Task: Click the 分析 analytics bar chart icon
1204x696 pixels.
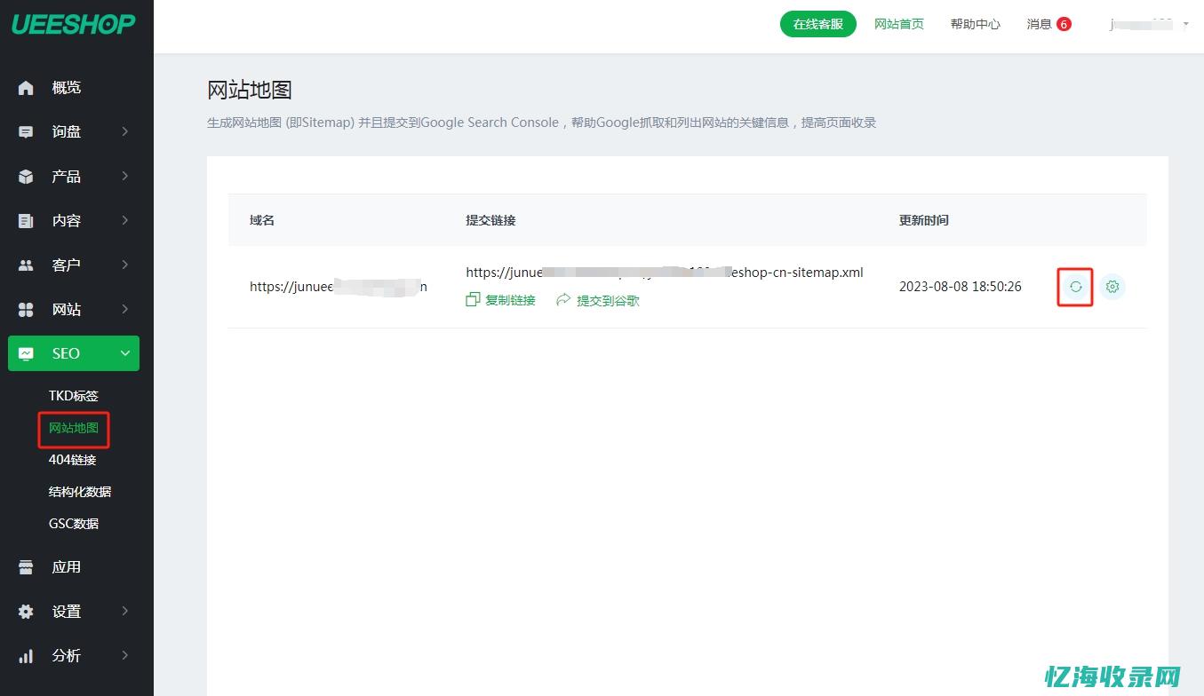Action: [x=26, y=655]
